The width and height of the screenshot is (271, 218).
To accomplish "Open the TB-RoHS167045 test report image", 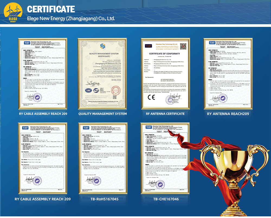I will point(103,159).
